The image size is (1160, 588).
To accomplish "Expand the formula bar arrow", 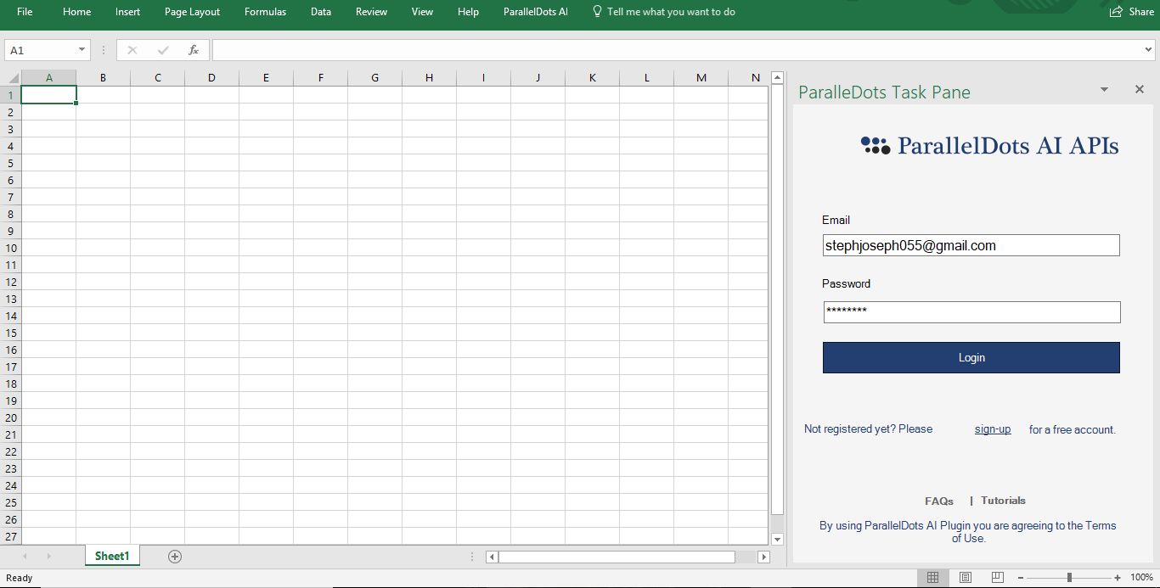I will (x=1149, y=50).
